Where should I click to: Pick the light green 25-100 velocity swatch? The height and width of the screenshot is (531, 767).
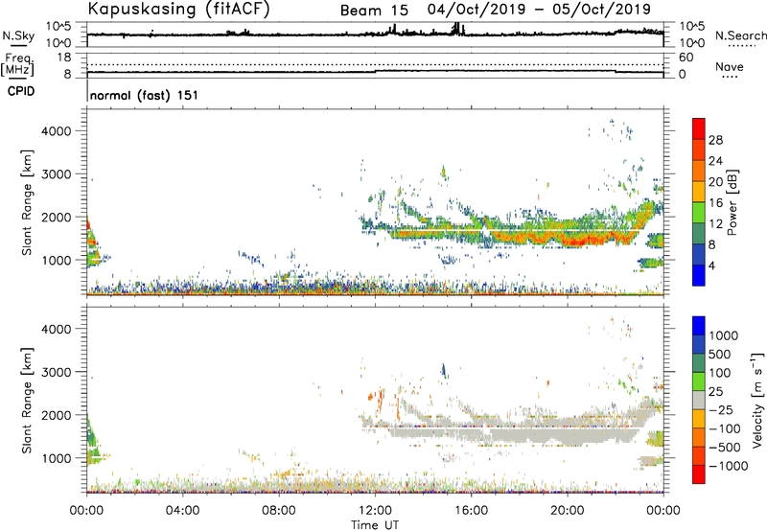tap(699, 381)
